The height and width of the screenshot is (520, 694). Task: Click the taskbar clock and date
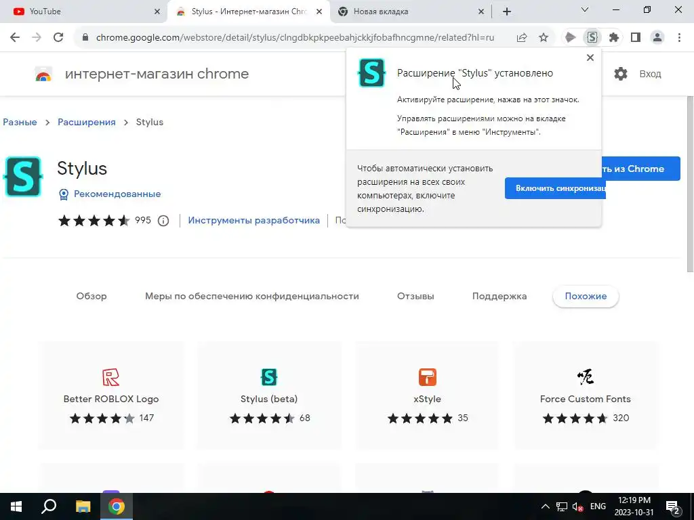pyautogui.click(x=634, y=506)
